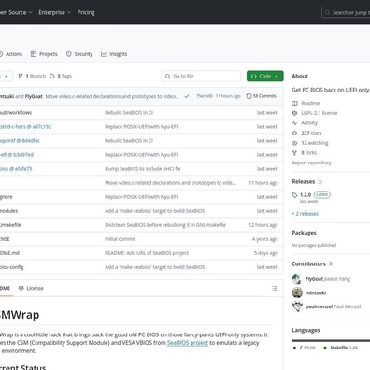Click the branch icon beside 1 Branch
The height and width of the screenshot is (370, 370).
coord(21,76)
